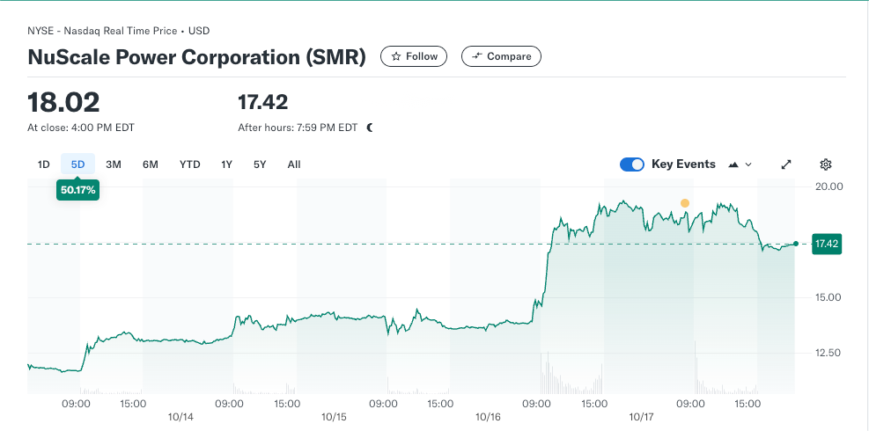Click the 12.50 axis label
Viewport: 869px width, 431px height.
[829, 353]
